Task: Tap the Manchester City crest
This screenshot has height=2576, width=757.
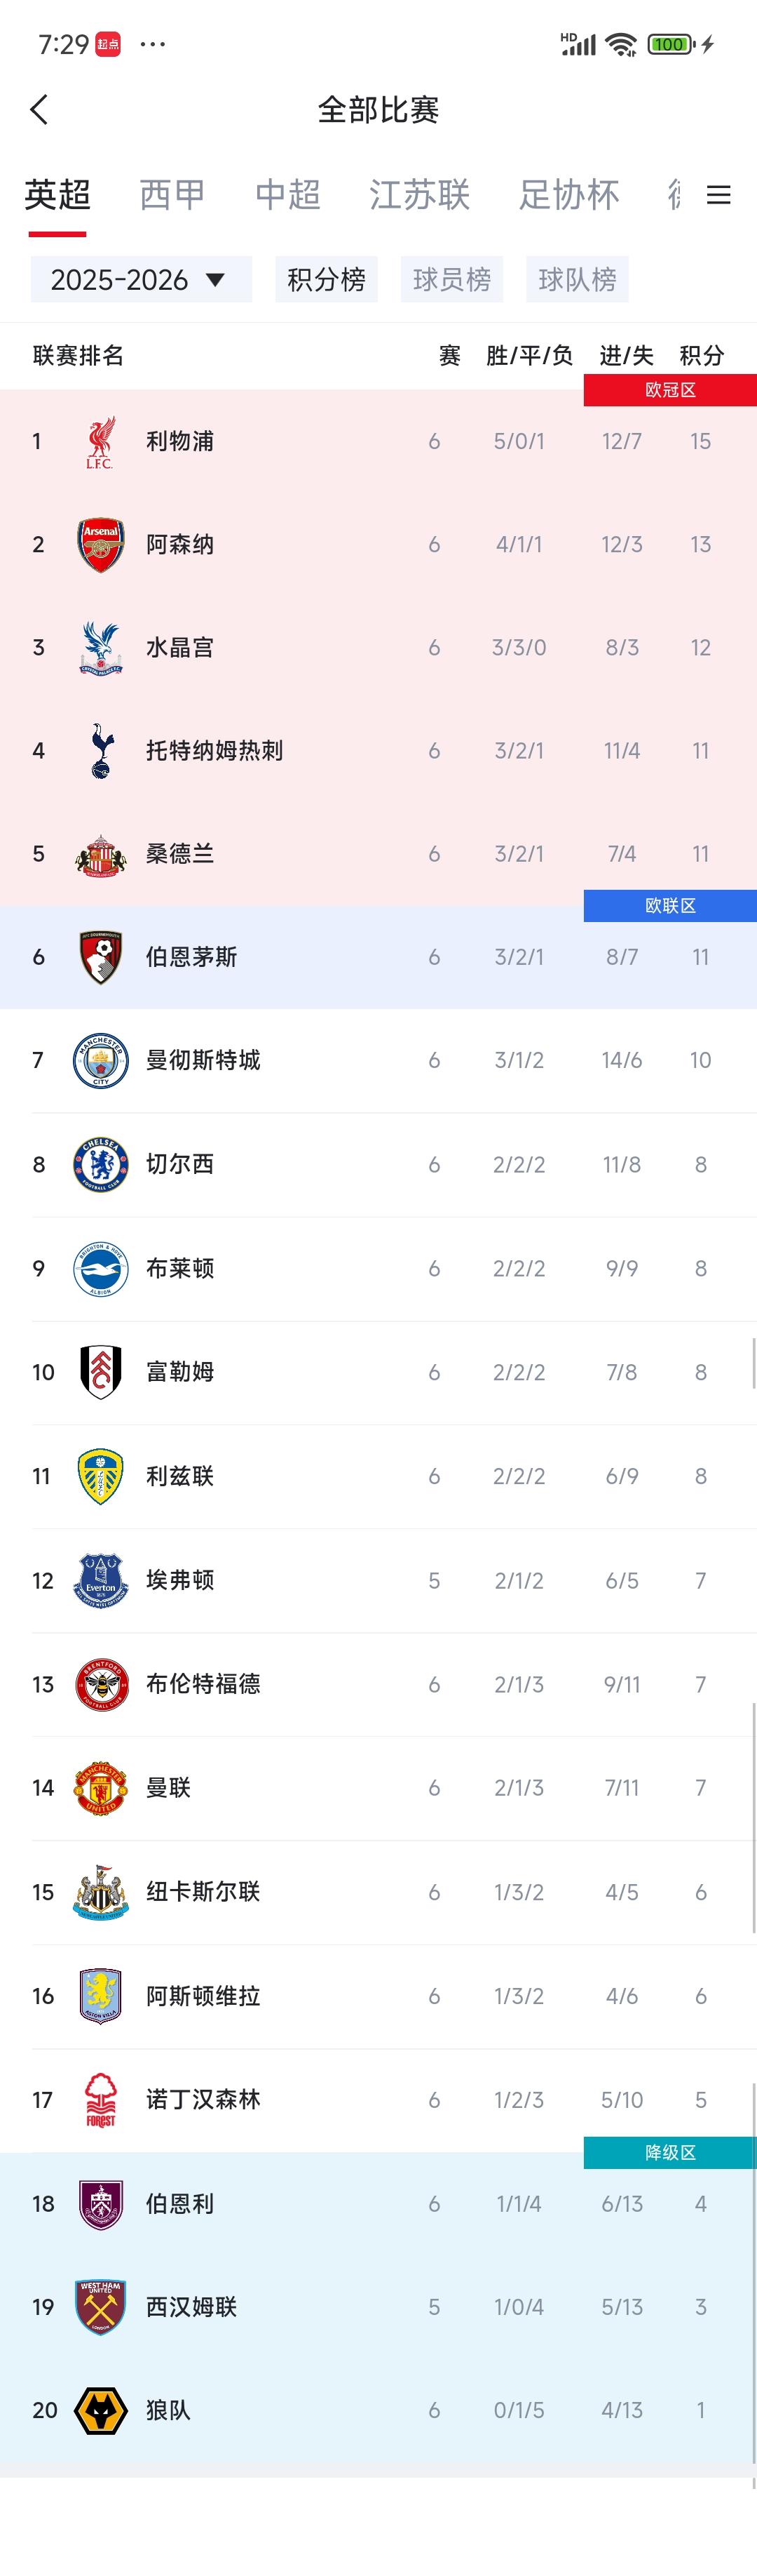Action: (x=101, y=1060)
